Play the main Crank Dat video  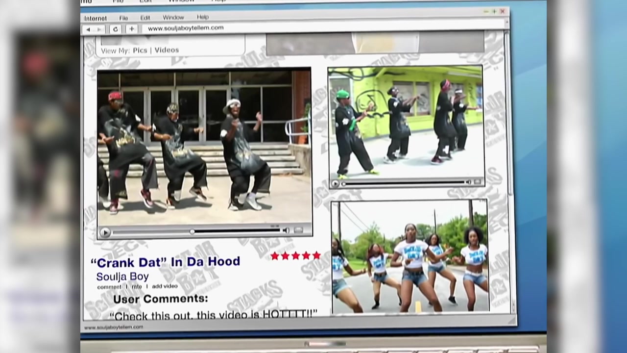click(104, 232)
